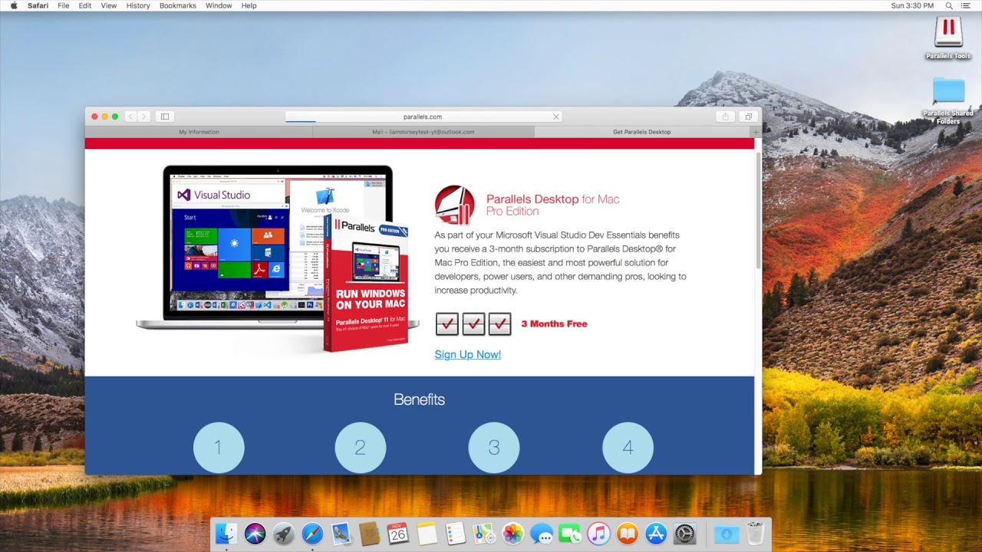The height and width of the screenshot is (552, 982).
Task: Open Spotlight search magnifier in menu bar
Action: pos(950,5)
